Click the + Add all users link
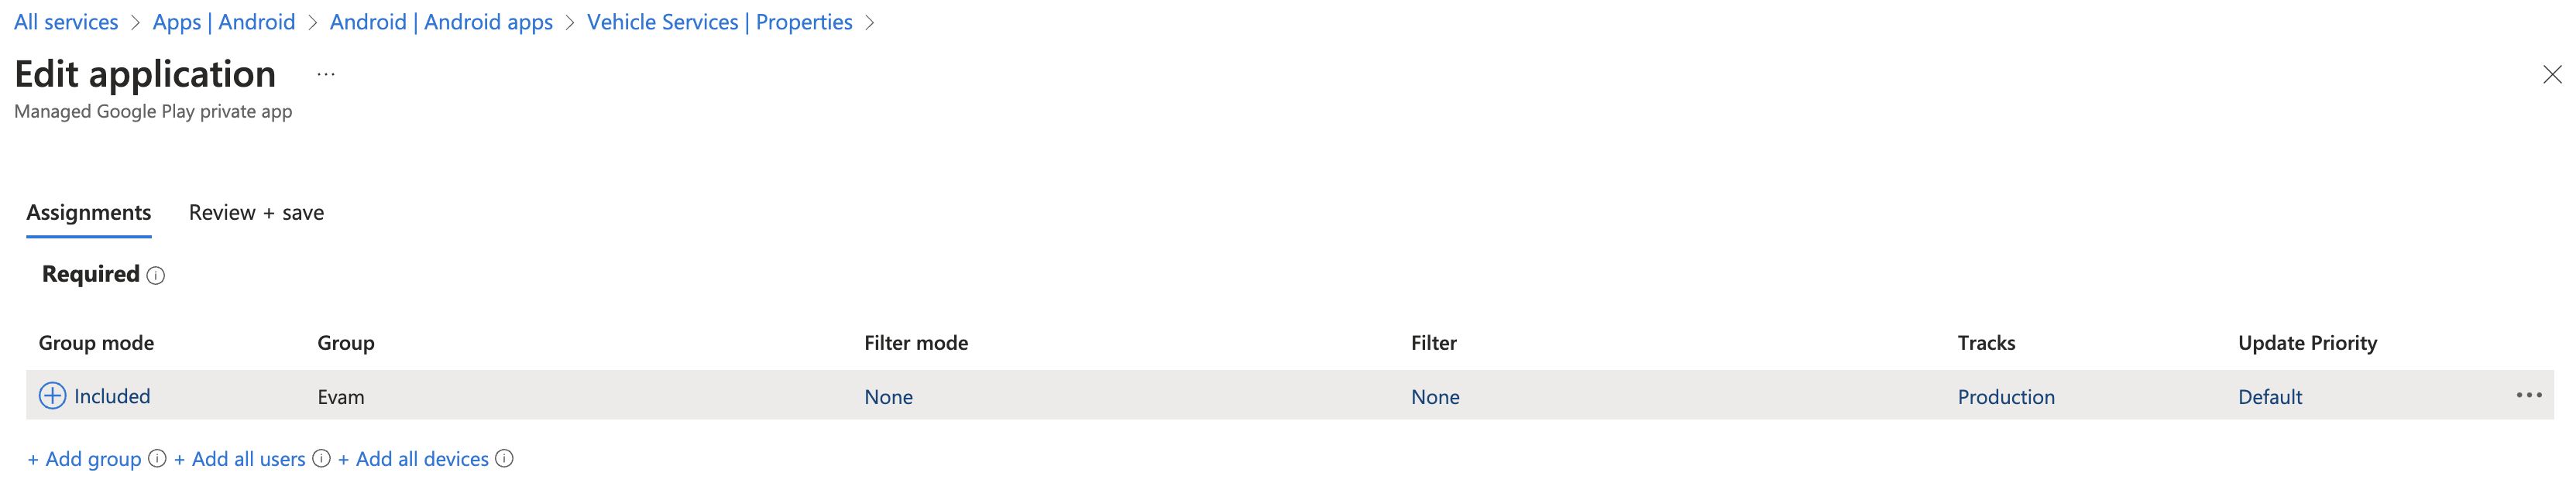This screenshot has width=2576, height=500. [240, 459]
